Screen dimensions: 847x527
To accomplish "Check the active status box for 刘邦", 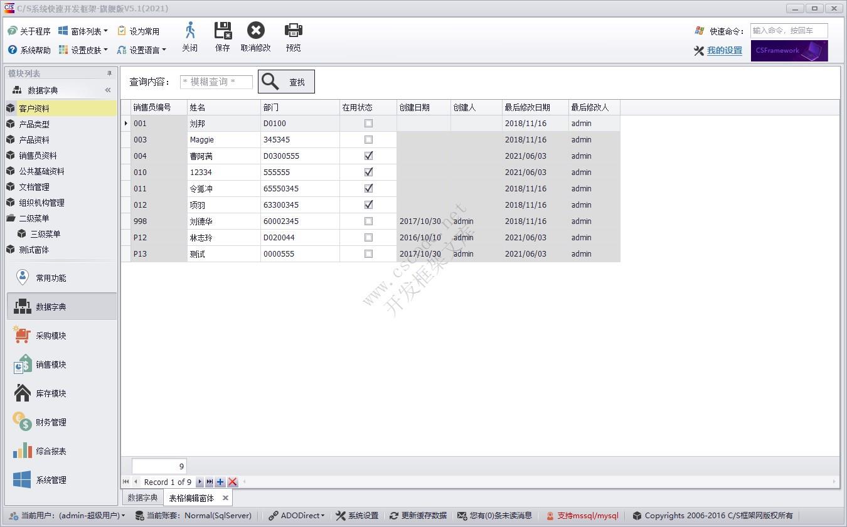I will 368,124.
